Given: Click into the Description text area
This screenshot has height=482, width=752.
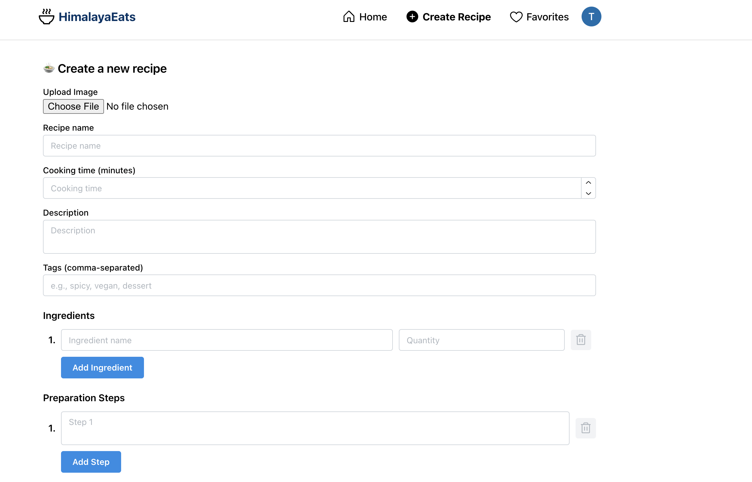Looking at the screenshot, I should (x=319, y=237).
